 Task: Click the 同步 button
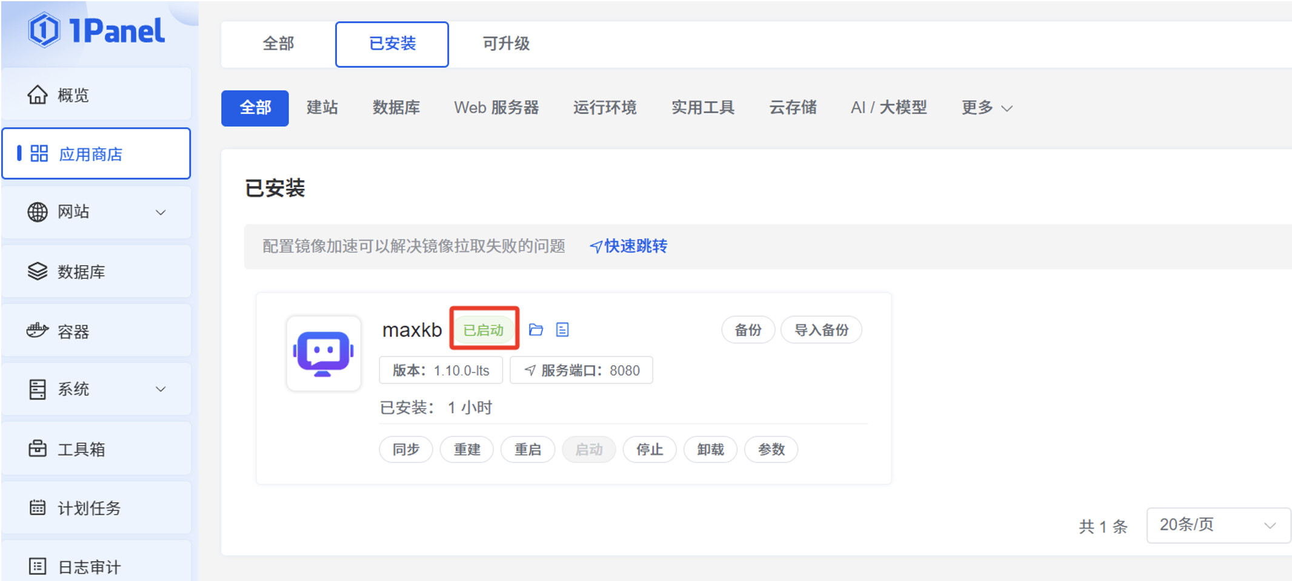click(406, 450)
